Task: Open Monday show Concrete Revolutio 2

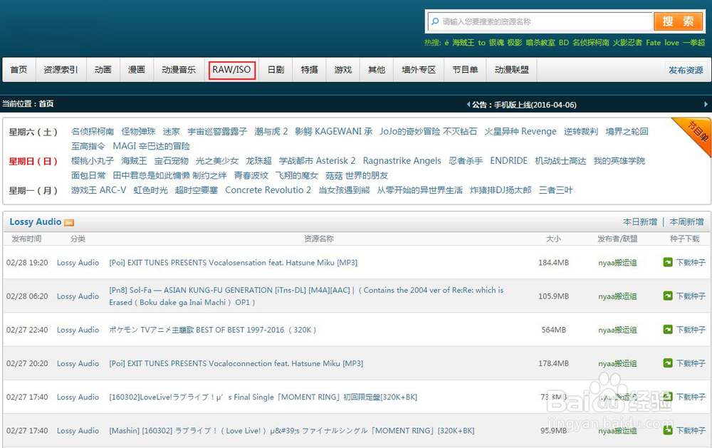Action: coord(268,190)
